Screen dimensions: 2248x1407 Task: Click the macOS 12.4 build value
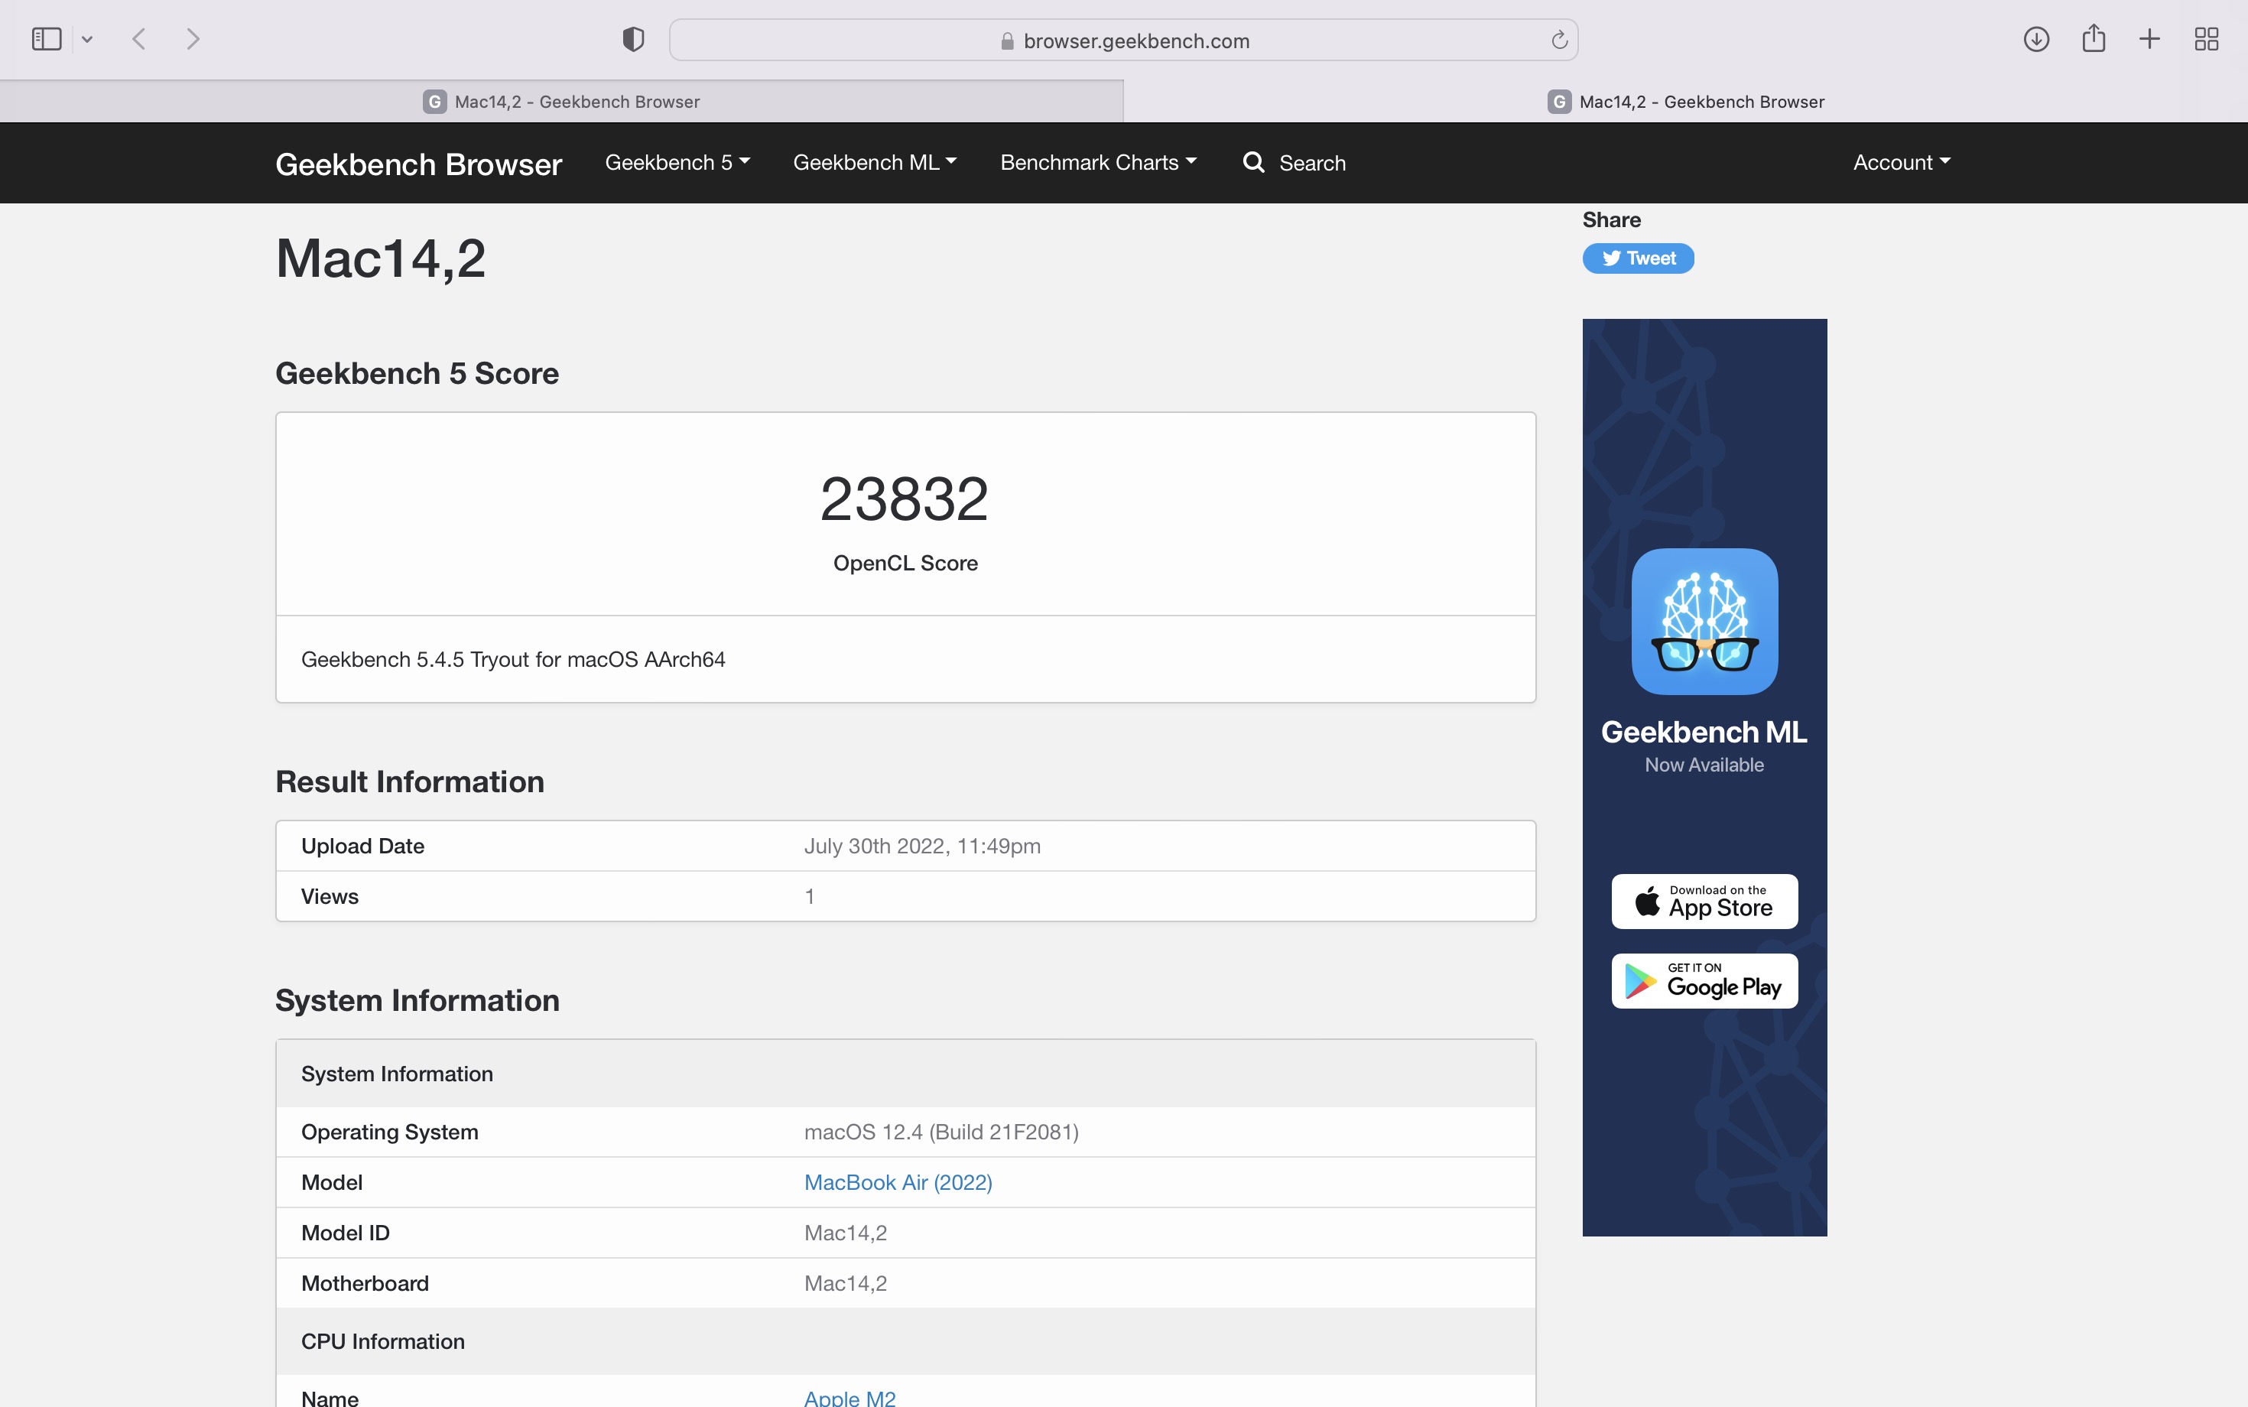coord(941,1132)
